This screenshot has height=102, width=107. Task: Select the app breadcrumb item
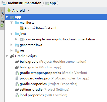(x=50, y=3)
